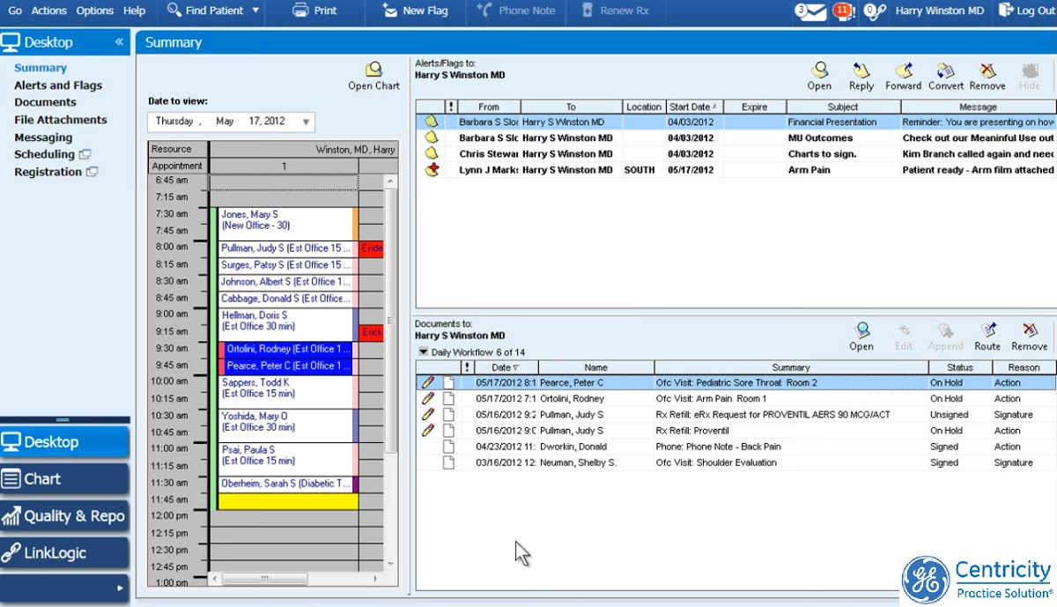This screenshot has height=607, width=1057.
Task: Click the red cross icon on Arm Pain row
Action: 432,170
